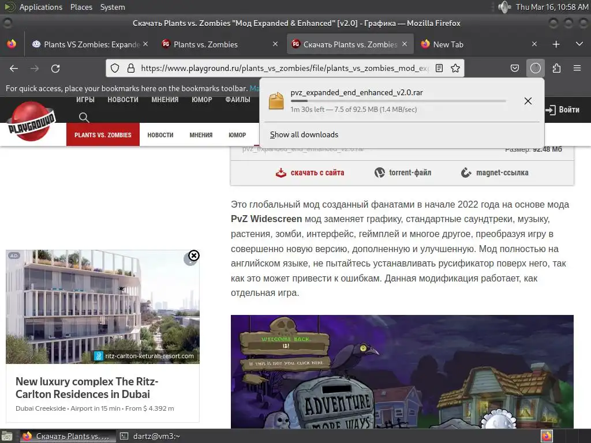The width and height of the screenshot is (591, 443).
Task: Open the Applications menu
Action: [x=41, y=7]
